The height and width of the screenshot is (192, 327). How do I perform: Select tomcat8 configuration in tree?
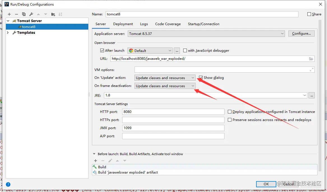(x=47, y=27)
